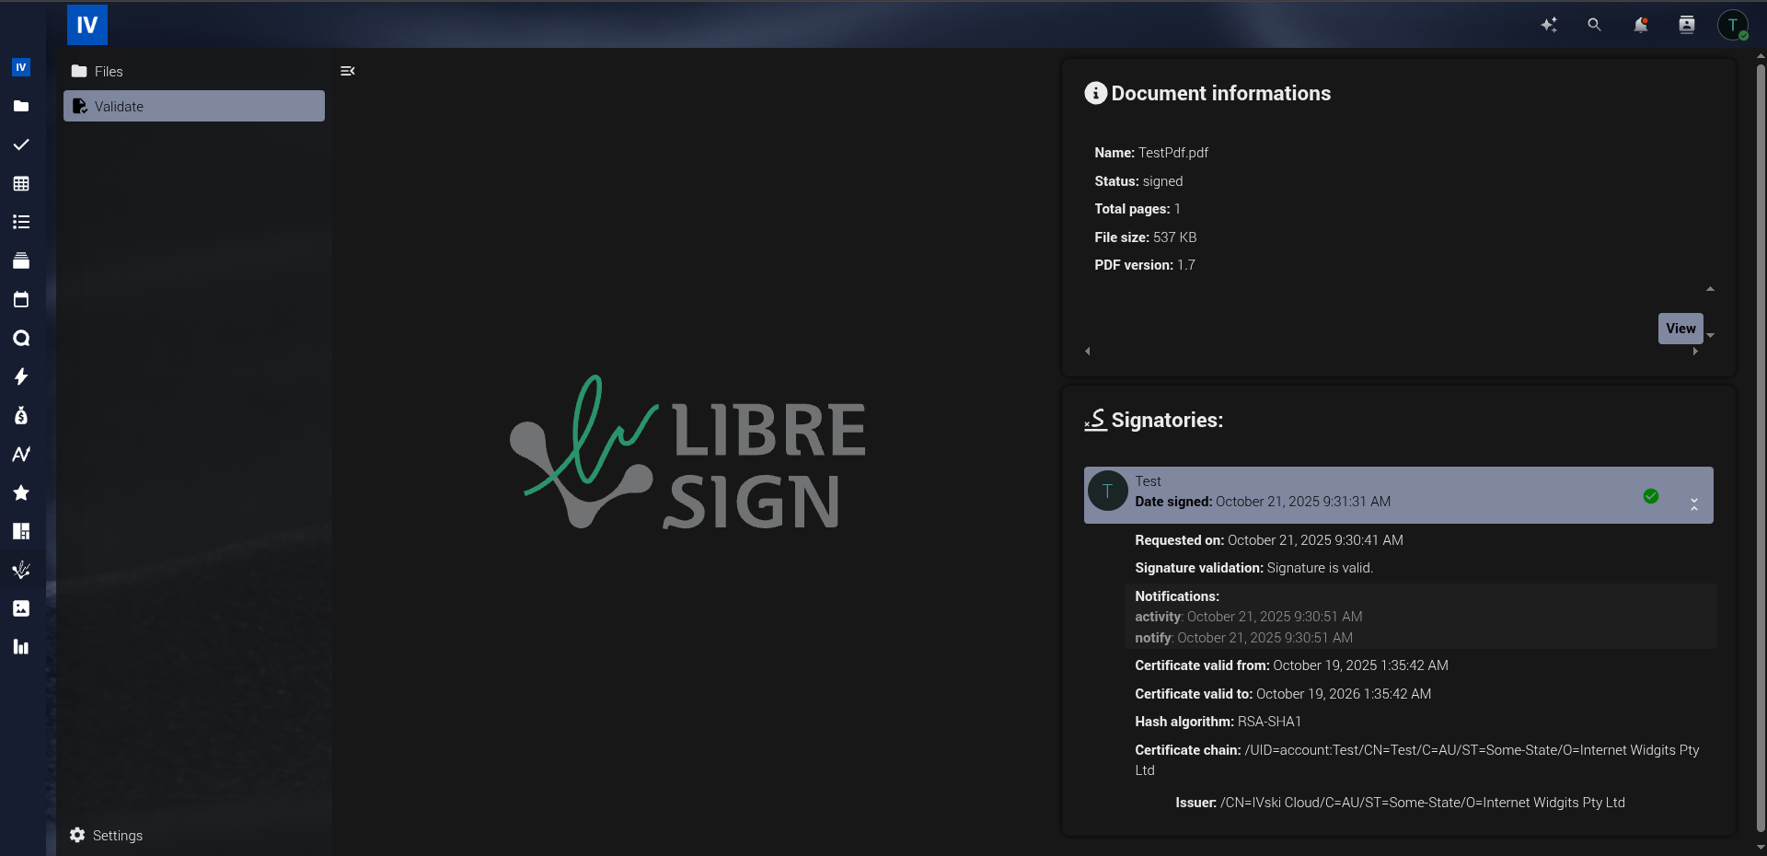1767x856 pixels.
Task: Open the Tasks checkmark app icon
Action: pos(21,145)
